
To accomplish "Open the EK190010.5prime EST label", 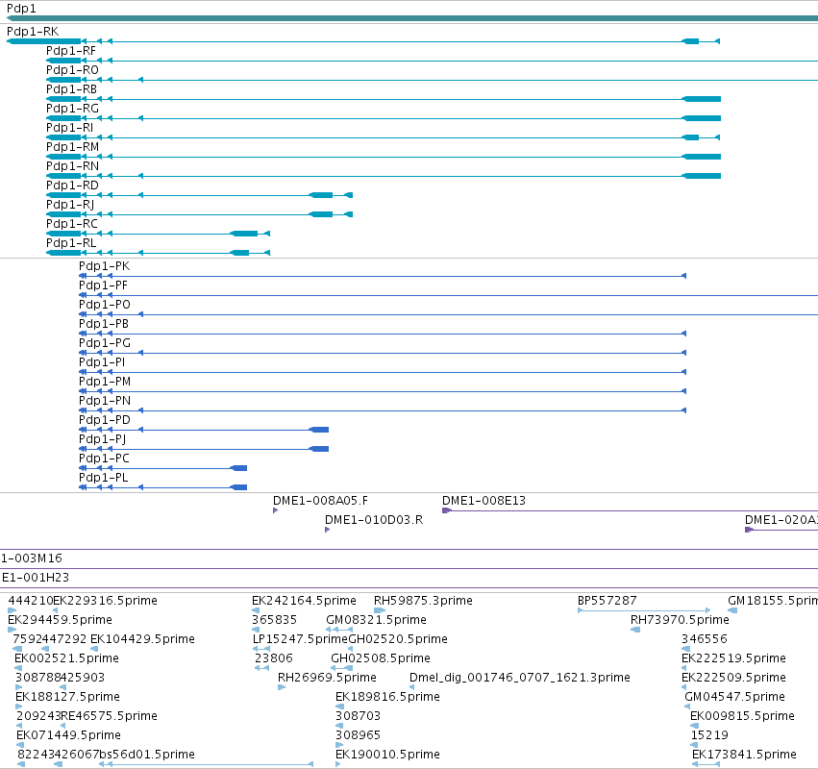I will point(387,755).
